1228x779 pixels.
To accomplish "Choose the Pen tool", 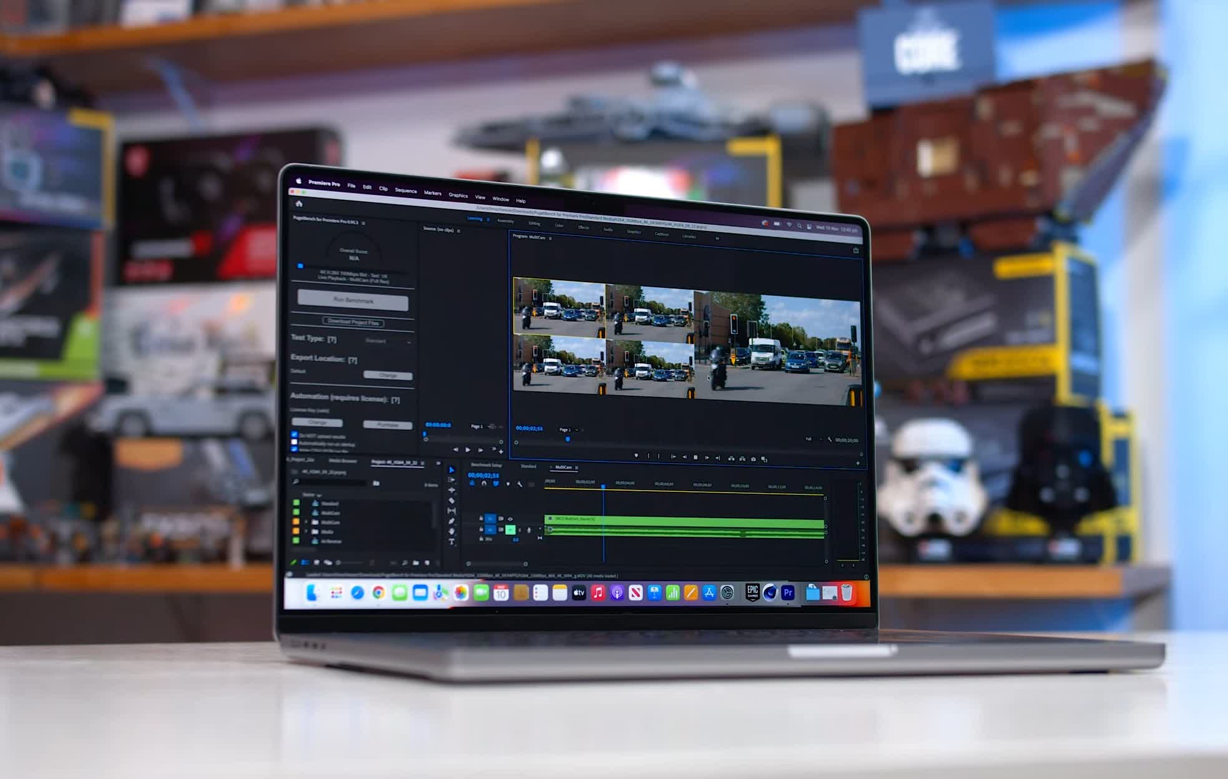I will [x=451, y=521].
